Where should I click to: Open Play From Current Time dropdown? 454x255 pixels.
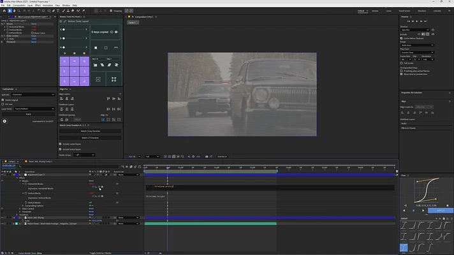[417, 52]
